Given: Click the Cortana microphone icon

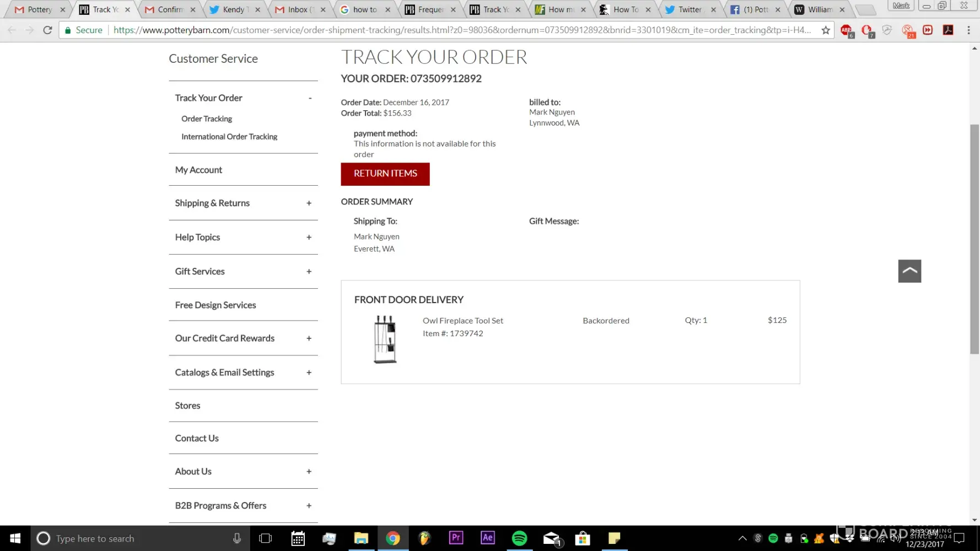Looking at the screenshot, I should 237,538.
